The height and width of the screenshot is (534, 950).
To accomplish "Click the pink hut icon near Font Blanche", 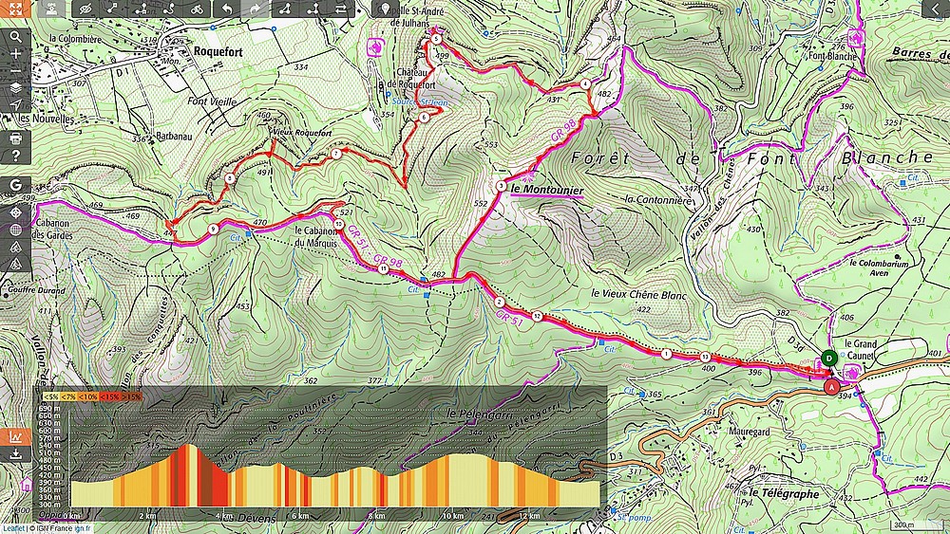I will (855, 38).
